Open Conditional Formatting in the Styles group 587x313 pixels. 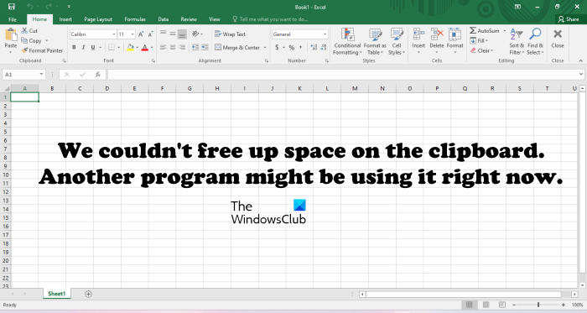click(347, 42)
